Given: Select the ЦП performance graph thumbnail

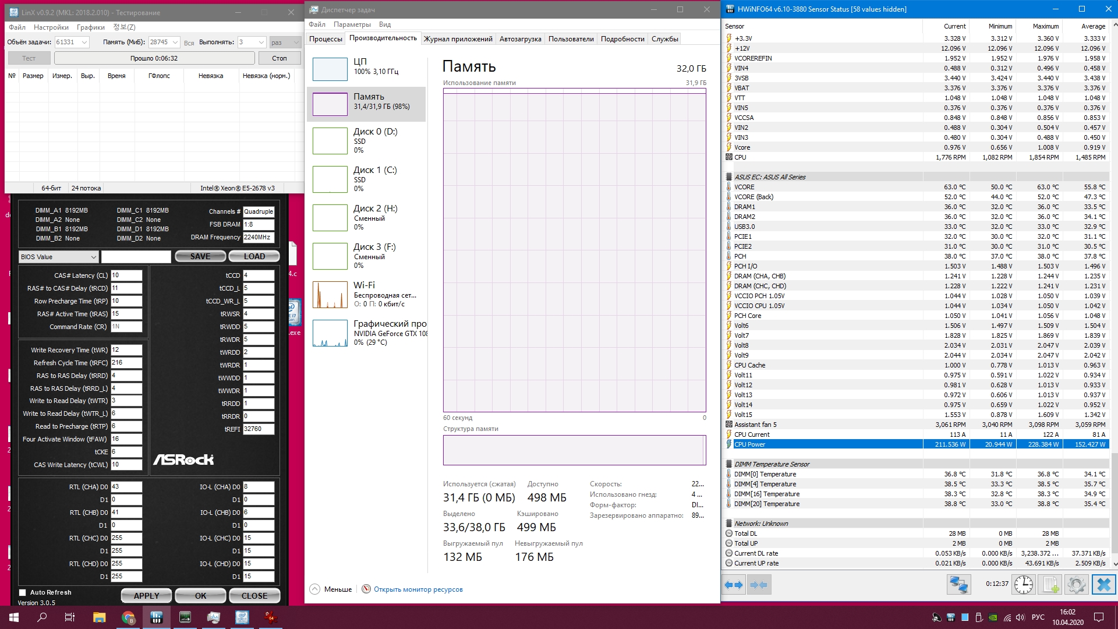Looking at the screenshot, I should tap(330, 69).
